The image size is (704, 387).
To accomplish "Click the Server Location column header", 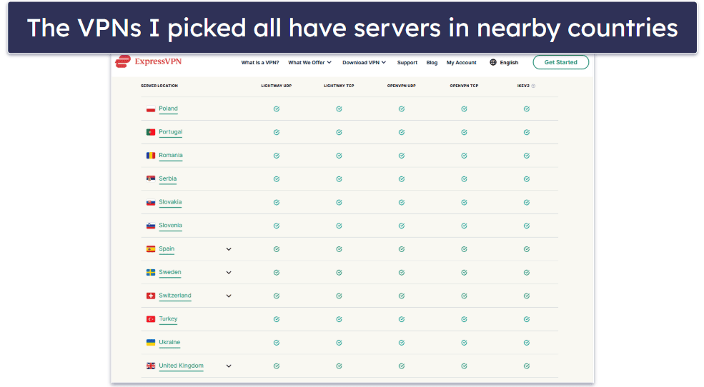I will click(159, 86).
